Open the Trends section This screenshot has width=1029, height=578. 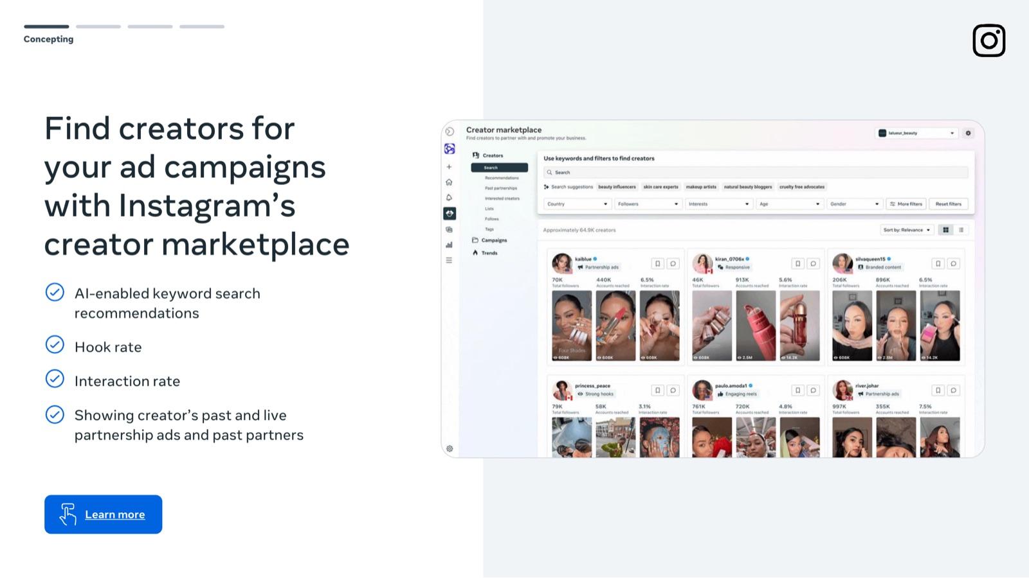(485, 253)
